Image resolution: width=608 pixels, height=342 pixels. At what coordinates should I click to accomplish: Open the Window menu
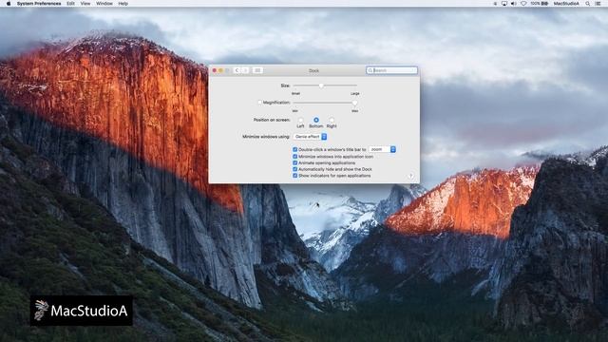click(x=104, y=4)
